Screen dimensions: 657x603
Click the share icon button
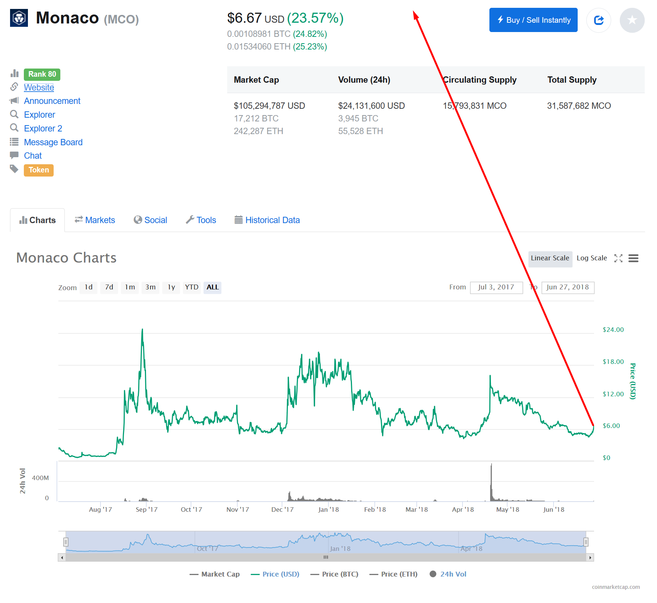(x=599, y=20)
